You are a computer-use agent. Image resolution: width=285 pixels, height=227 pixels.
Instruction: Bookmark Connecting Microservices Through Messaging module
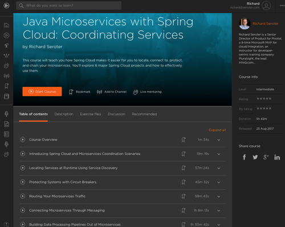pos(184,210)
